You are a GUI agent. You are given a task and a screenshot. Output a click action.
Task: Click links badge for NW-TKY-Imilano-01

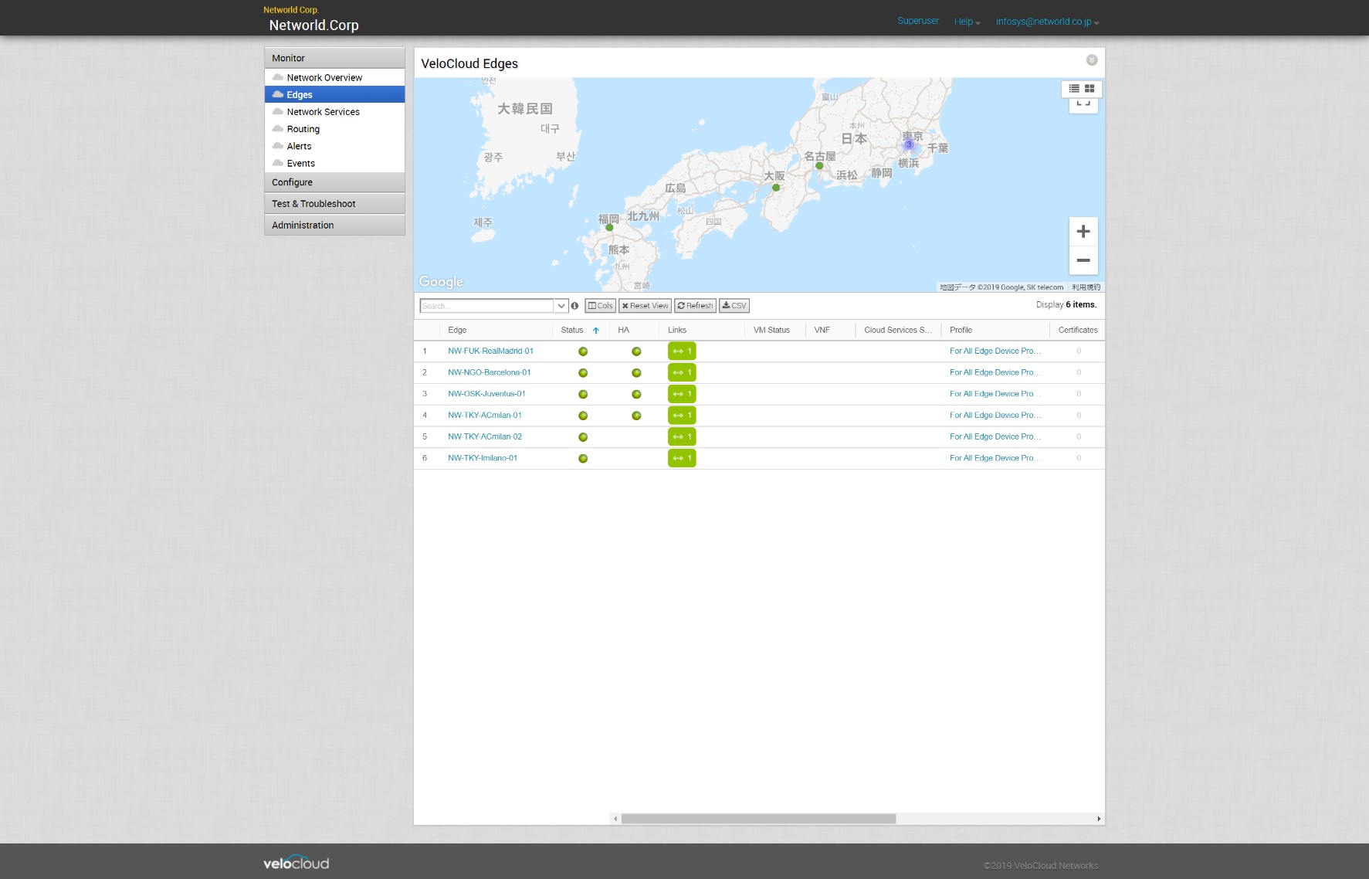tap(682, 458)
